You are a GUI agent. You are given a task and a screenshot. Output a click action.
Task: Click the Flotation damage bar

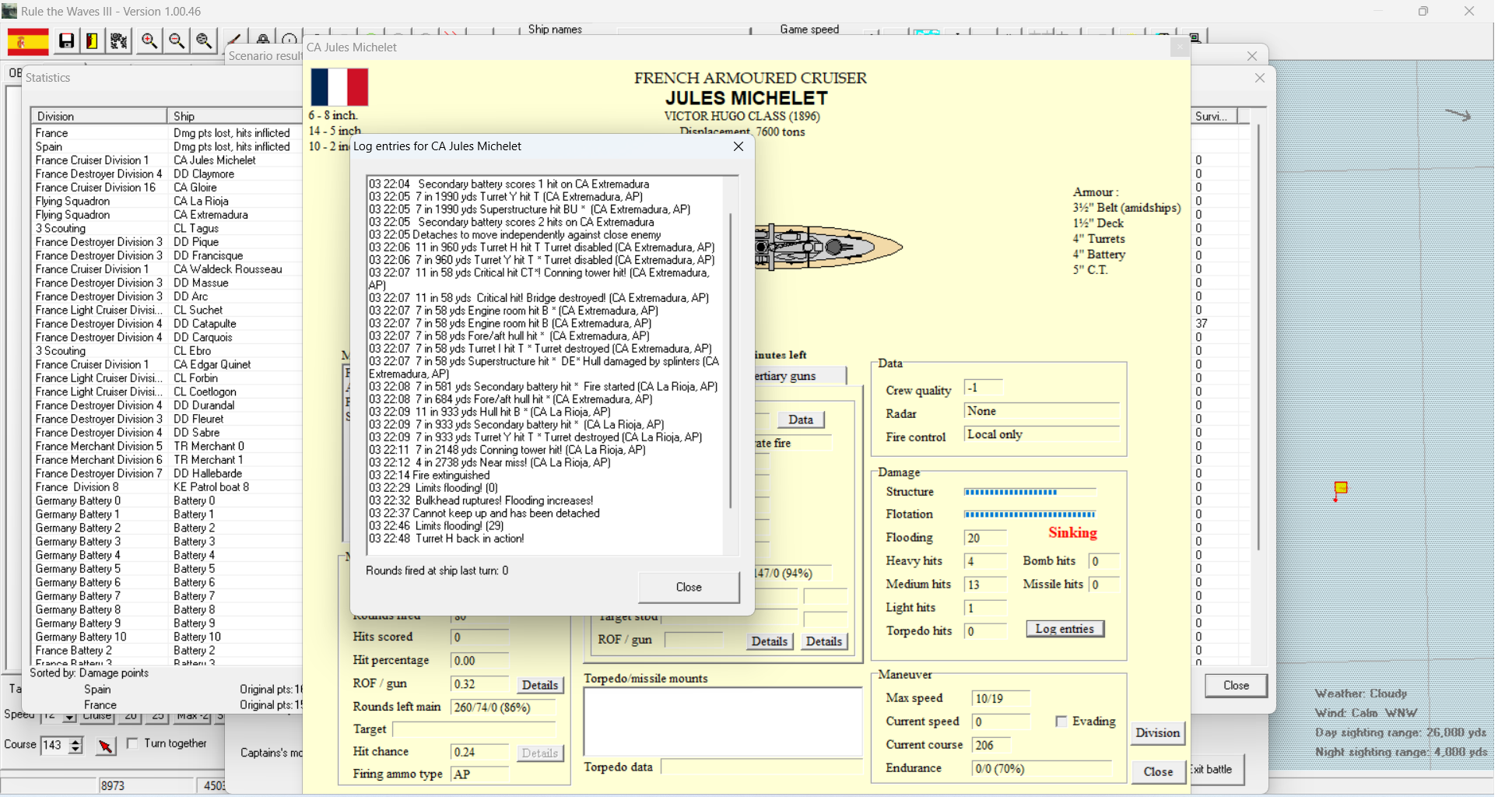point(1030,514)
